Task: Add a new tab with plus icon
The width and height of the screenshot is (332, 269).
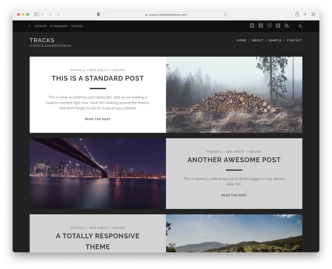Action: coord(305,14)
